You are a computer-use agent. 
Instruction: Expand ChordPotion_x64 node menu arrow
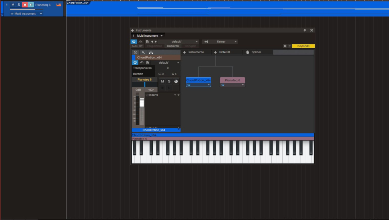pos(208,85)
